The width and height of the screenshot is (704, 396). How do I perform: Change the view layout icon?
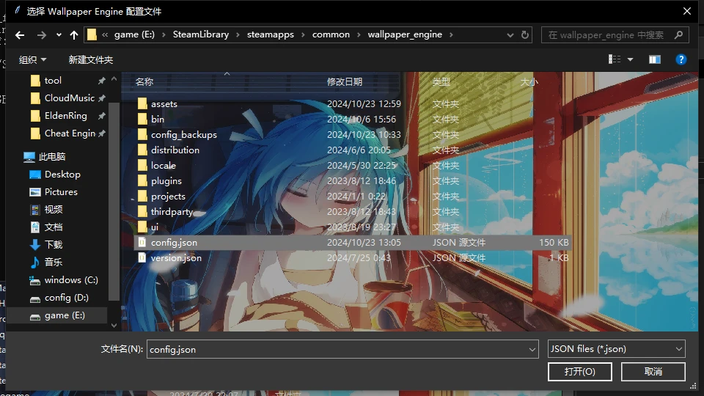point(615,59)
